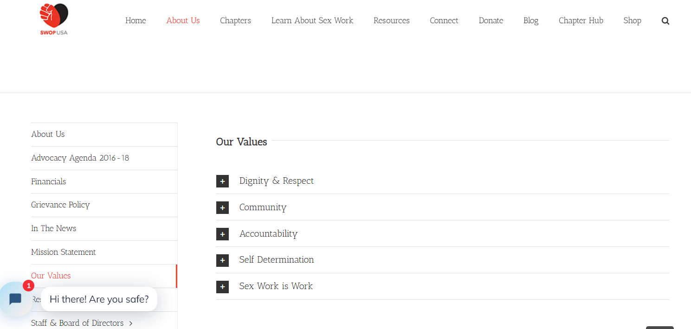Image resolution: width=691 pixels, height=329 pixels.
Task: Open Financials in the sidebar
Action: 49,181
